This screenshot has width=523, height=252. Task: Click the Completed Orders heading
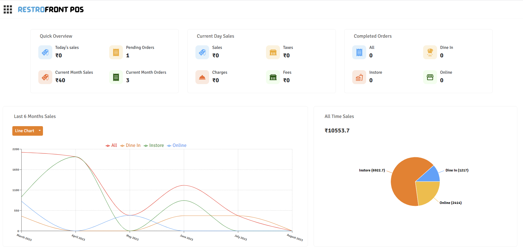(372, 36)
